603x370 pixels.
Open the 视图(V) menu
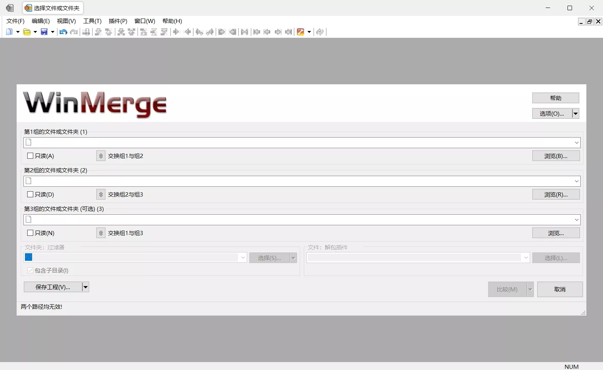point(66,21)
